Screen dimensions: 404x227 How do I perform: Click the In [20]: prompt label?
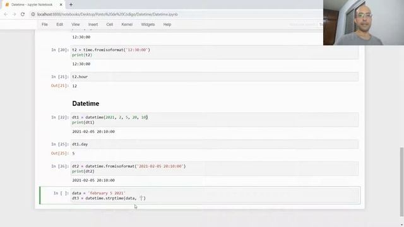point(60,50)
